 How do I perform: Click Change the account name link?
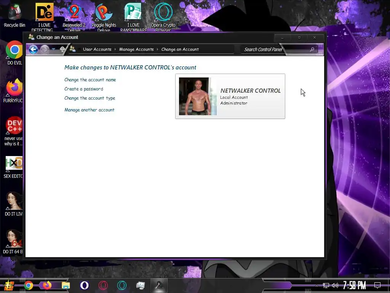click(x=90, y=80)
